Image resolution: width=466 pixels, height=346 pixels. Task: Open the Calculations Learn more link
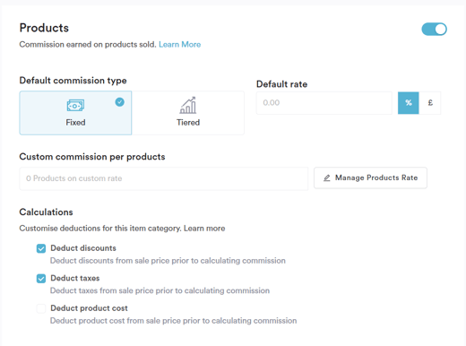[204, 229]
